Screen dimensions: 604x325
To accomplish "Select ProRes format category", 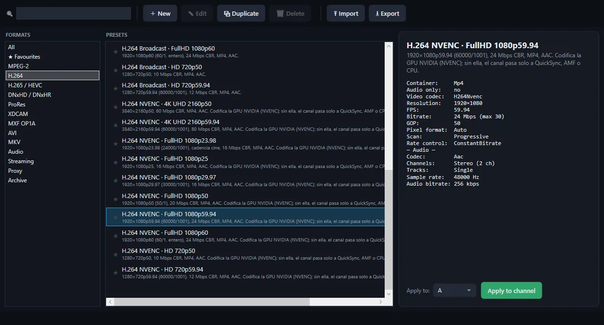I will [x=53, y=105].
